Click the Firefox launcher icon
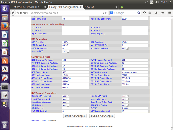This screenshot has width=173, height=130. [5, 26]
